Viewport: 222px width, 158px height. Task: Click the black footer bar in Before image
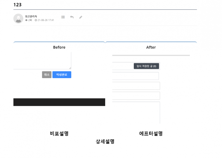pos(59,102)
